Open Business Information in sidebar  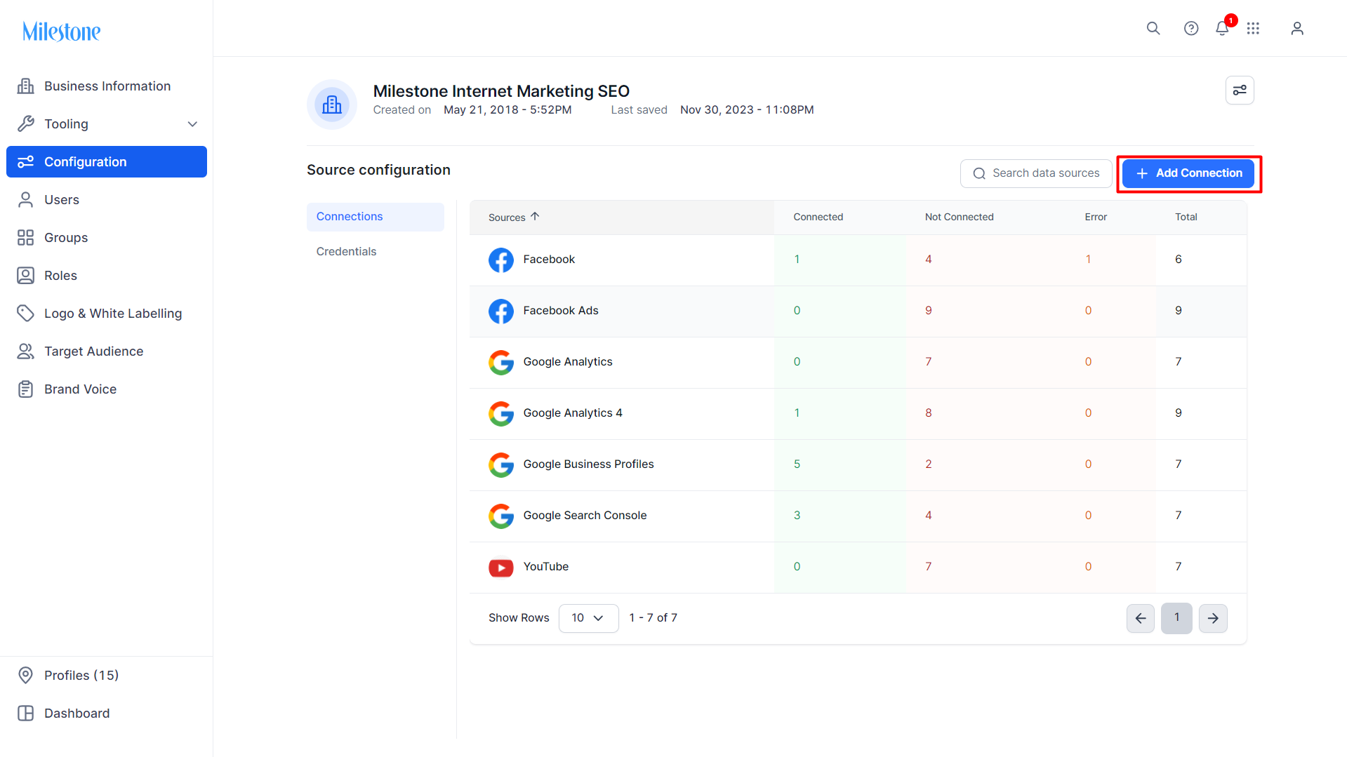tap(107, 86)
